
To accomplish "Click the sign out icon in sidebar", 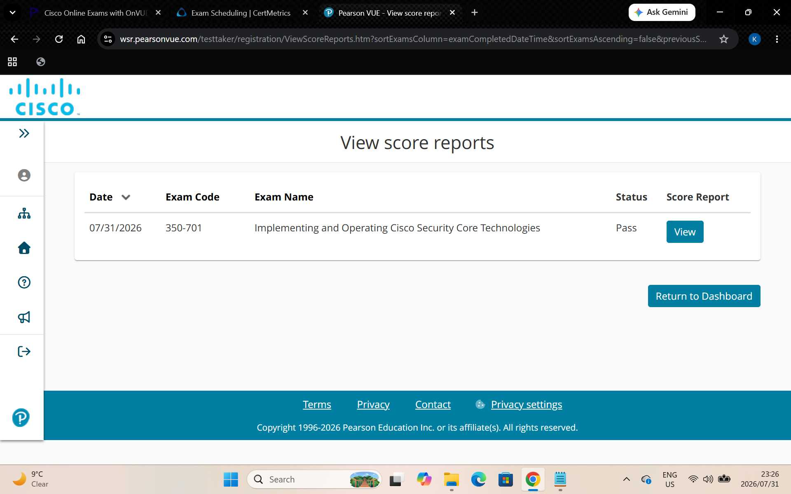I will 24,351.
